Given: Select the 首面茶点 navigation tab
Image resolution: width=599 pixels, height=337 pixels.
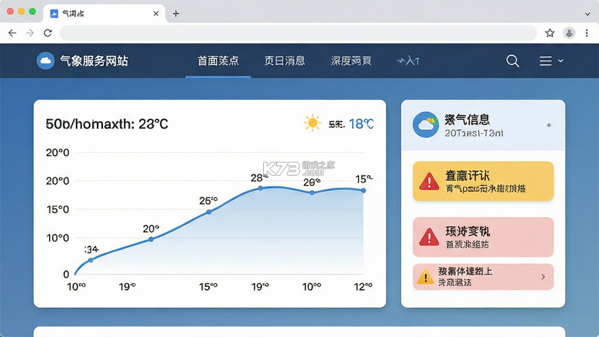Looking at the screenshot, I should [218, 61].
